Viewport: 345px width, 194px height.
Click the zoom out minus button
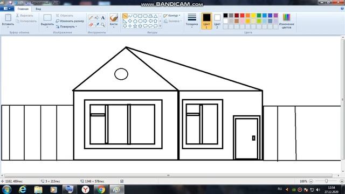coord(311,181)
